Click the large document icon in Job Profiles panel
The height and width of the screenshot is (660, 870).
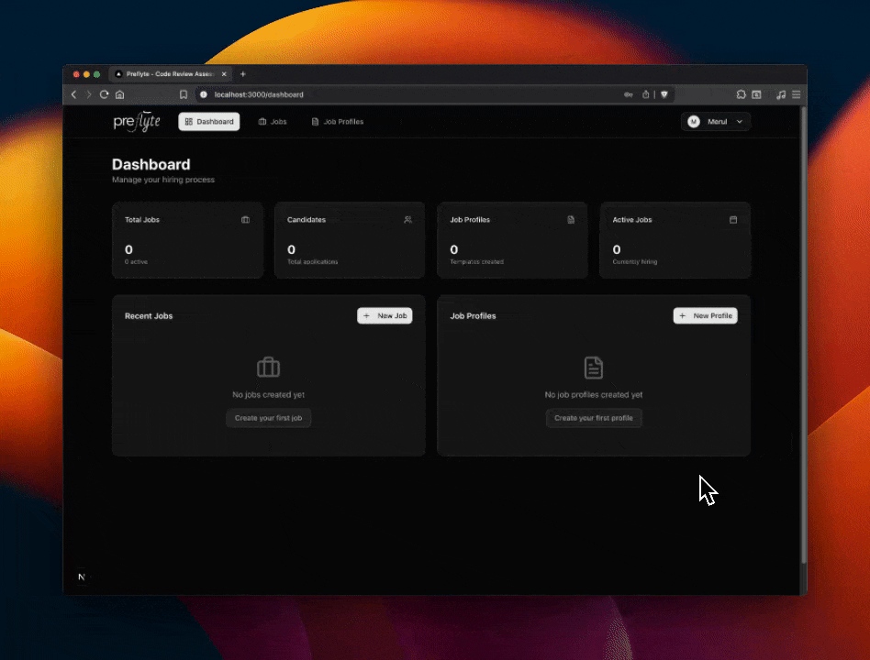point(594,368)
